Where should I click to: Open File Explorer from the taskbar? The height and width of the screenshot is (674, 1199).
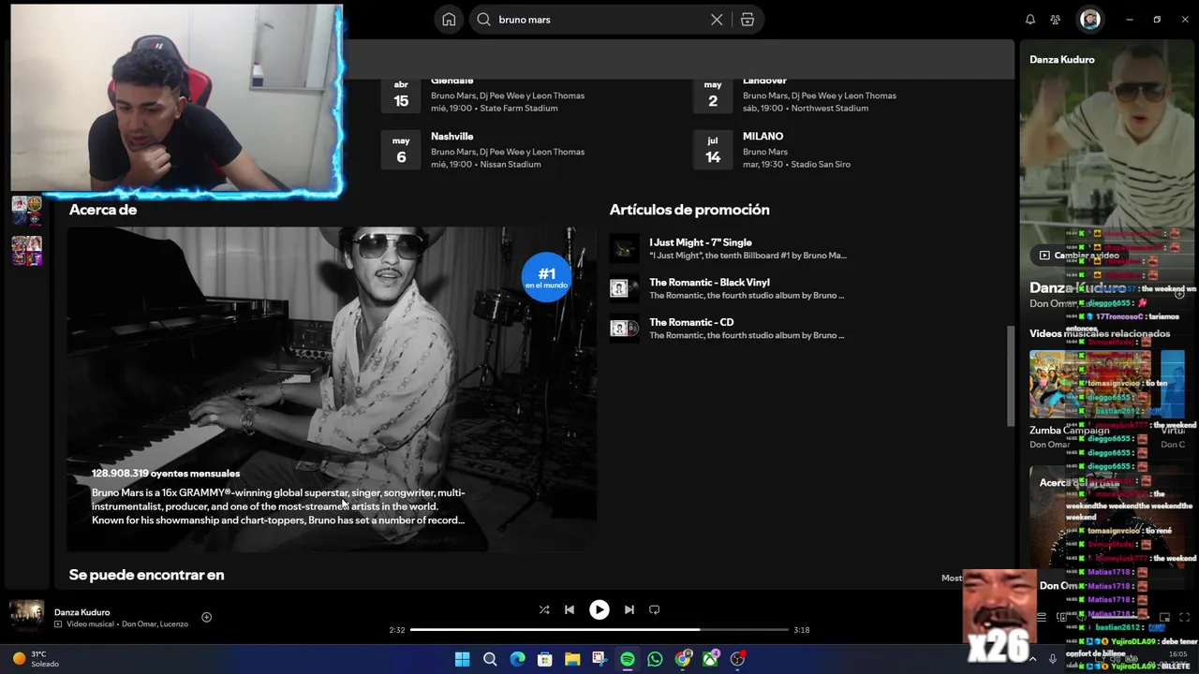tap(572, 659)
